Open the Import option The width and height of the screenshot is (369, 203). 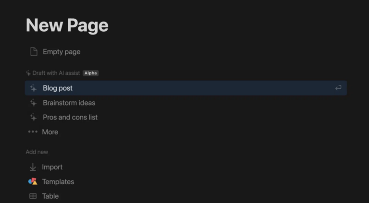coord(52,167)
